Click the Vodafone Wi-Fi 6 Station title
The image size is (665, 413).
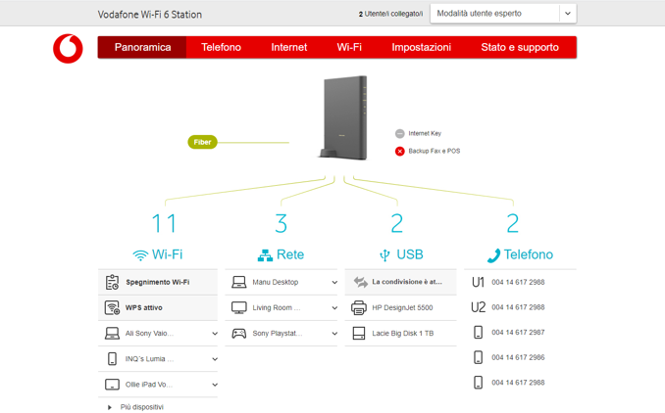(150, 15)
